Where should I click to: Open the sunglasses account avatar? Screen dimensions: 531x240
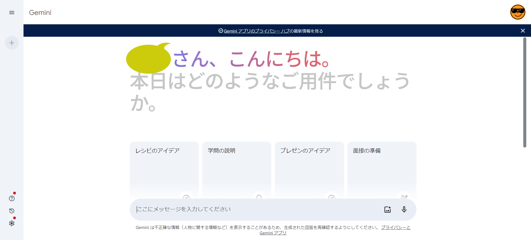point(518,12)
